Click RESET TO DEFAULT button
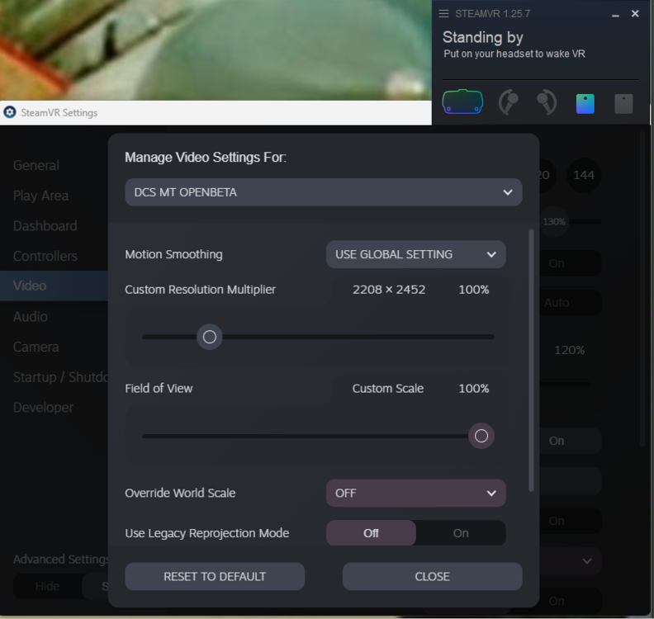Image resolution: width=654 pixels, height=619 pixels. [x=215, y=576]
